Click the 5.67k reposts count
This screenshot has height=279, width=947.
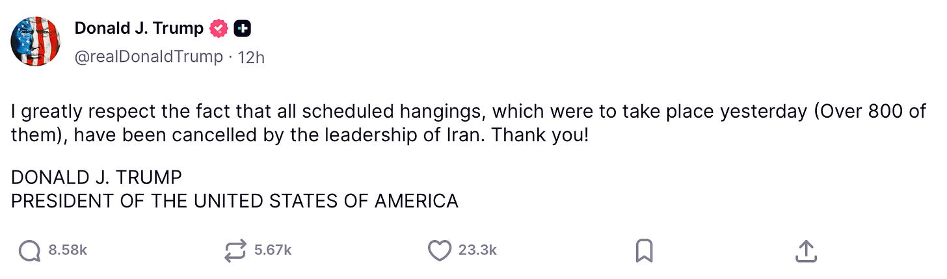(273, 250)
